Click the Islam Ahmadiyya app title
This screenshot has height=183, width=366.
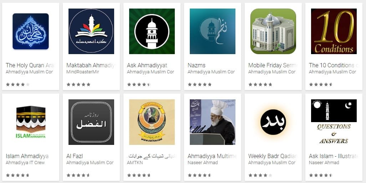click(27, 156)
